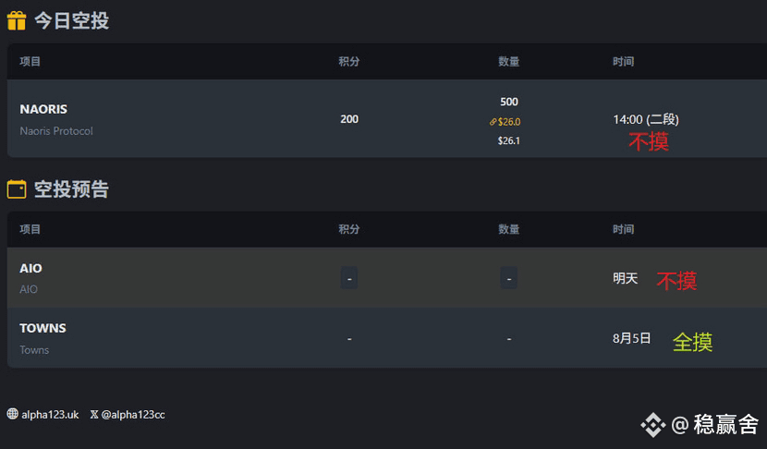Click the X logo before @alpha123cc
Viewport: 767px width, 449px height.
(94, 414)
